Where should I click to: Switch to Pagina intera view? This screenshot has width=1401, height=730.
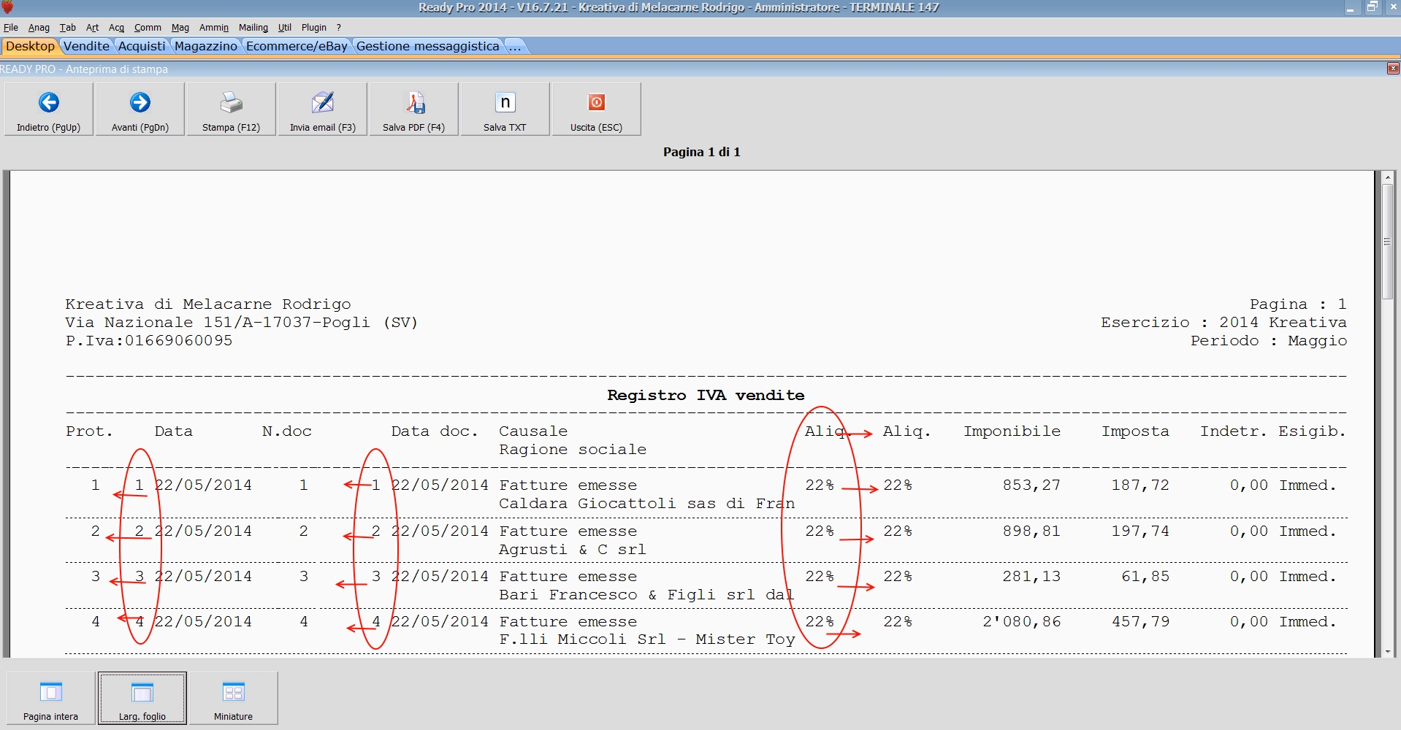pos(51,698)
